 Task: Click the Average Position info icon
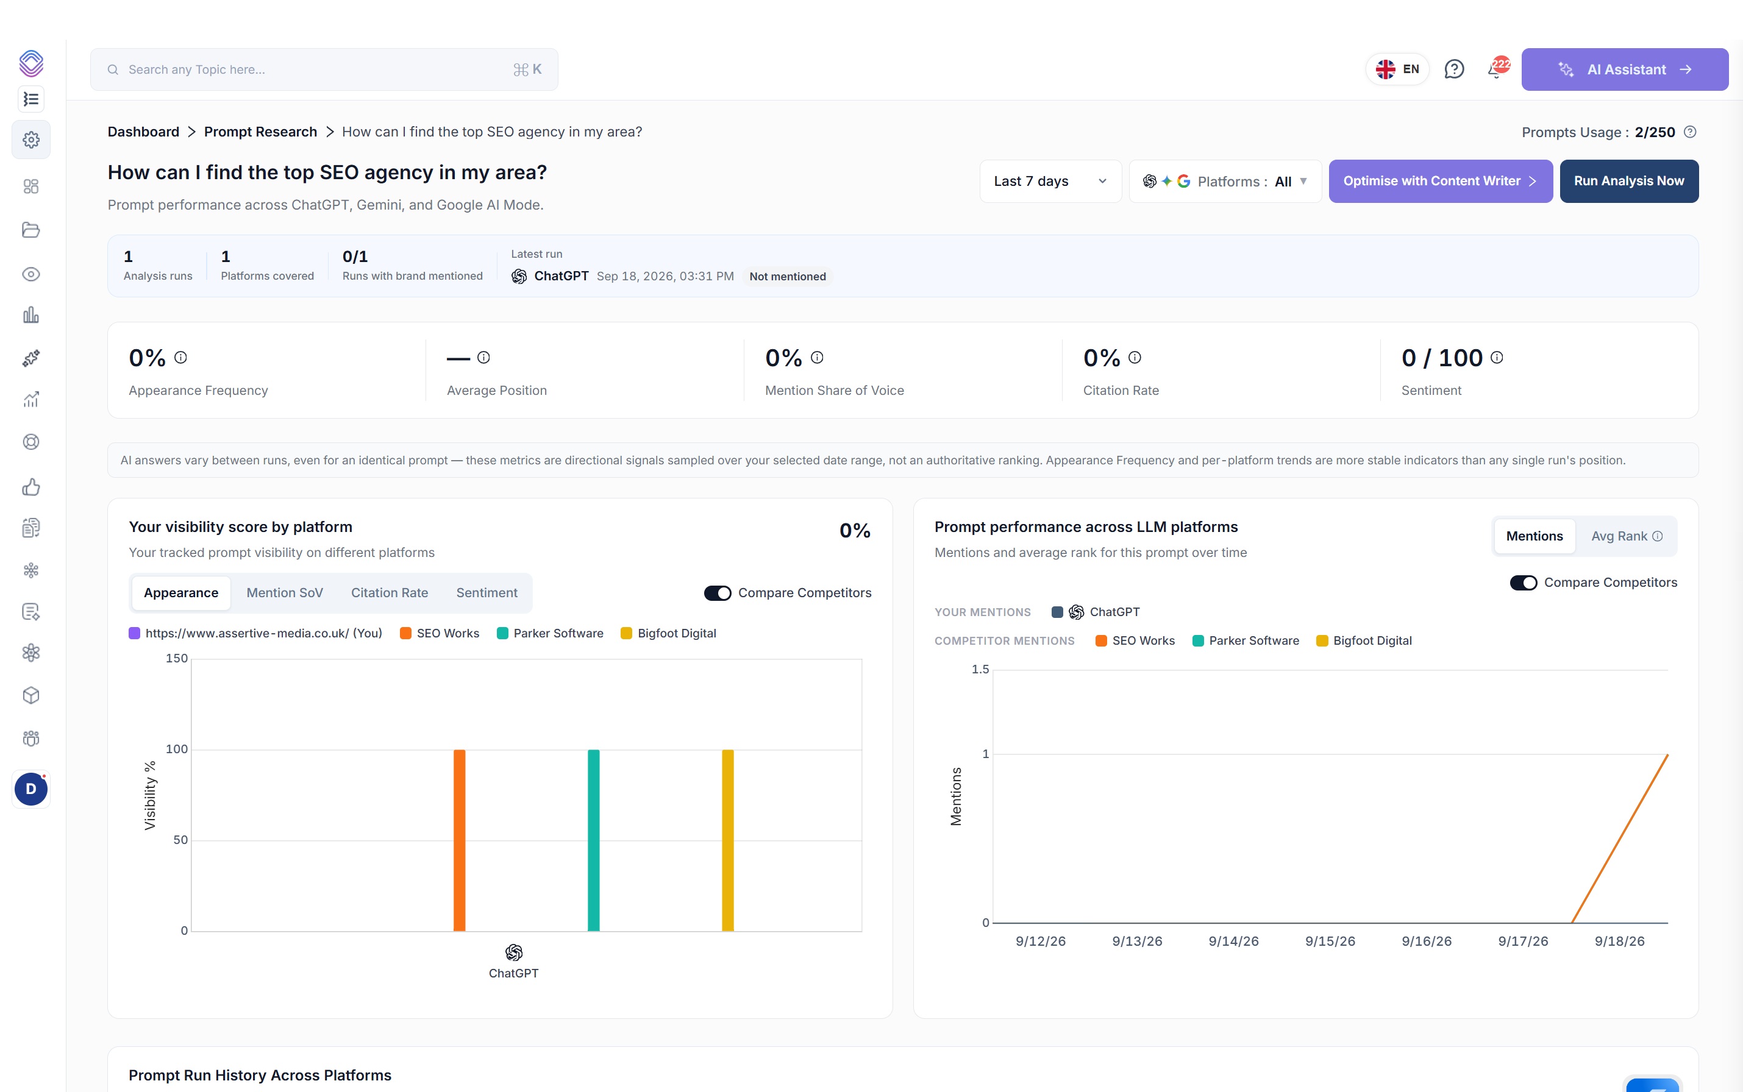pyautogui.click(x=484, y=358)
